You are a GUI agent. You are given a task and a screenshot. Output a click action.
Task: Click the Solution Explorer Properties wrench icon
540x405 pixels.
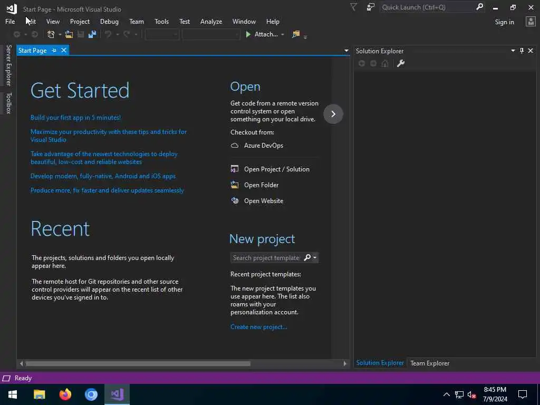[400, 63]
